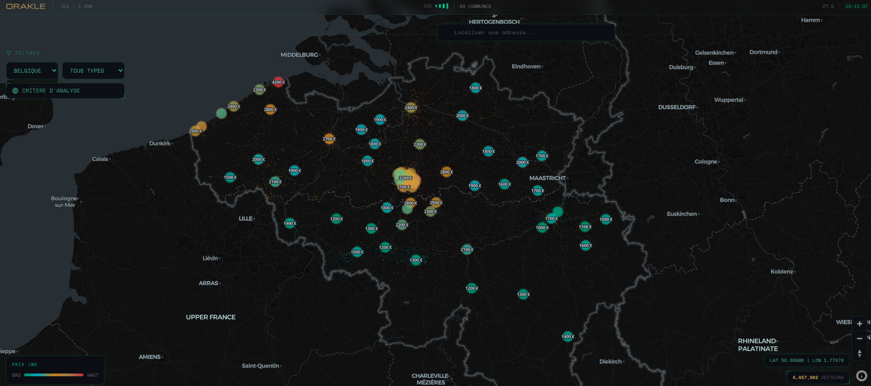Reset map bearing with compass arrows
The width and height of the screenshot is (871, 386).
coord(859,354)
